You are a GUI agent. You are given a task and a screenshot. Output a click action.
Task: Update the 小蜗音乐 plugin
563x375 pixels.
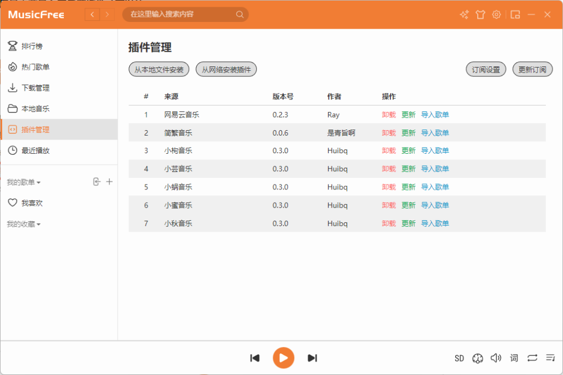409,187
